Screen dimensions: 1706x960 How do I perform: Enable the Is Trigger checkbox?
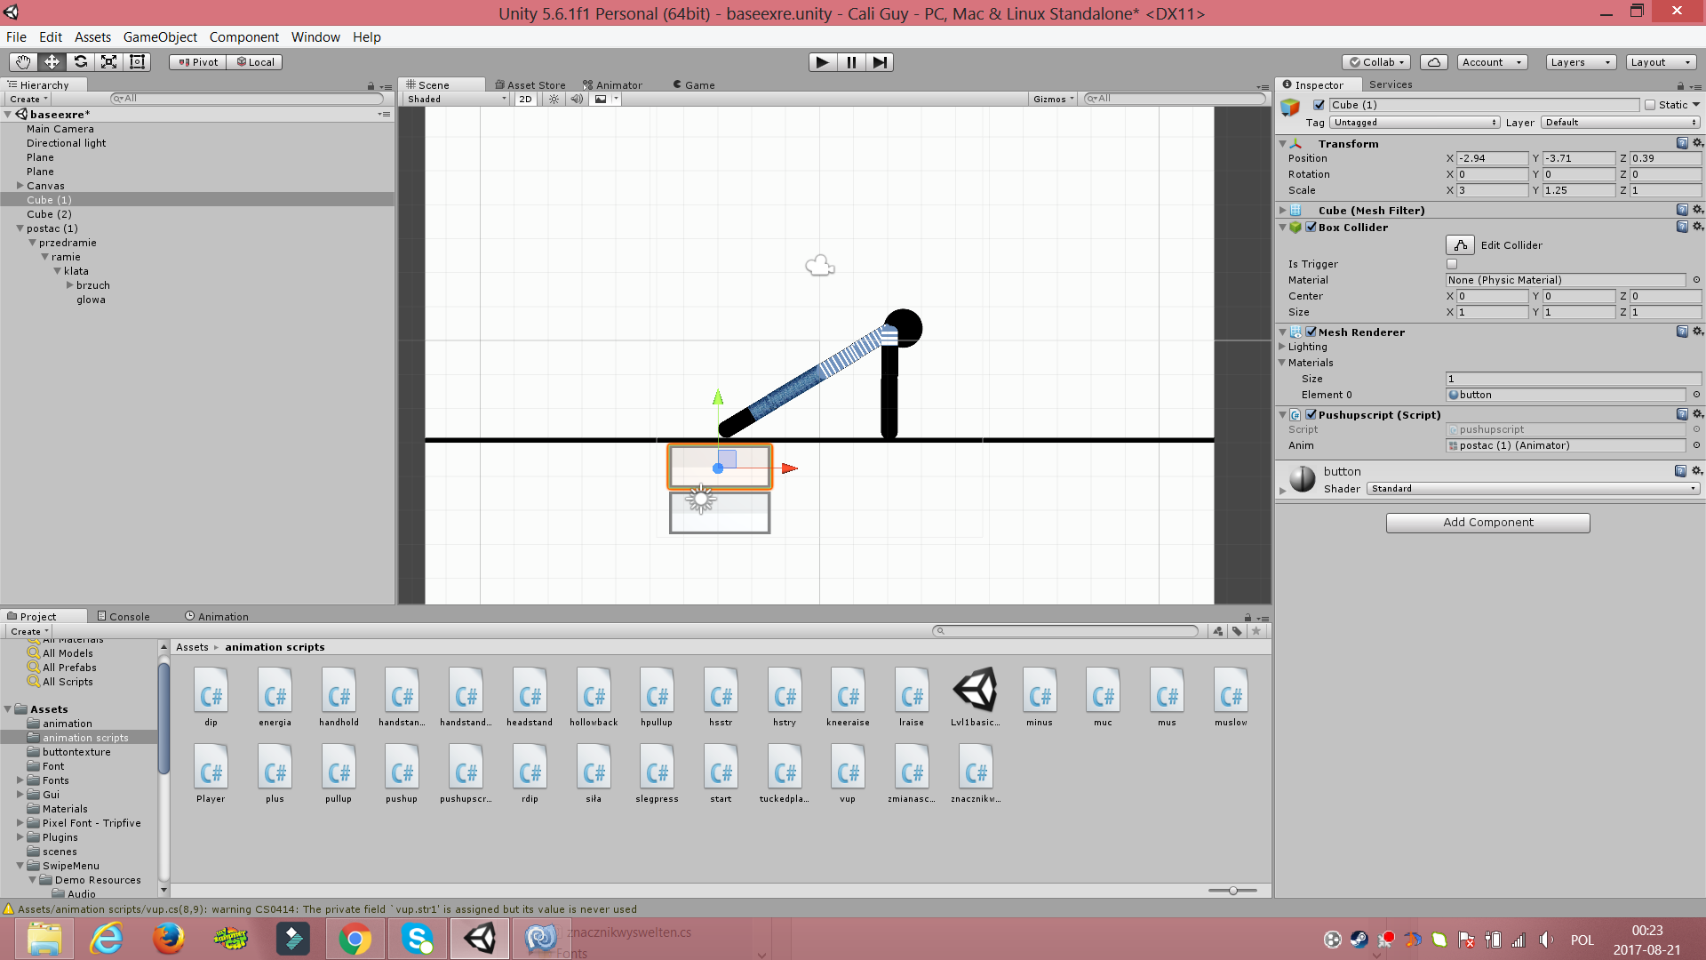(1452, 264)
